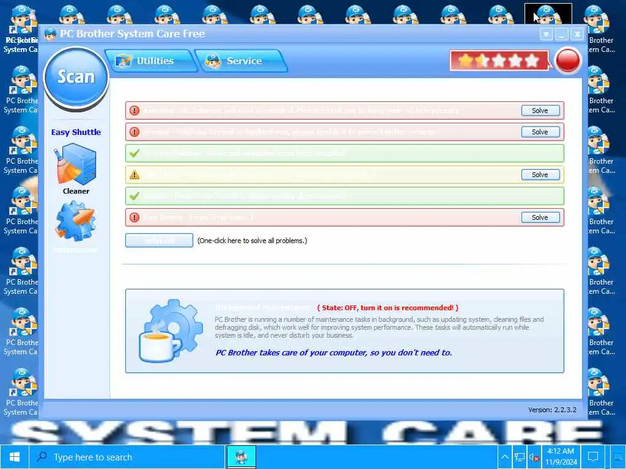Click the yellow warning triangle icon
Screen dimensions: 626x469
(134, 175)
